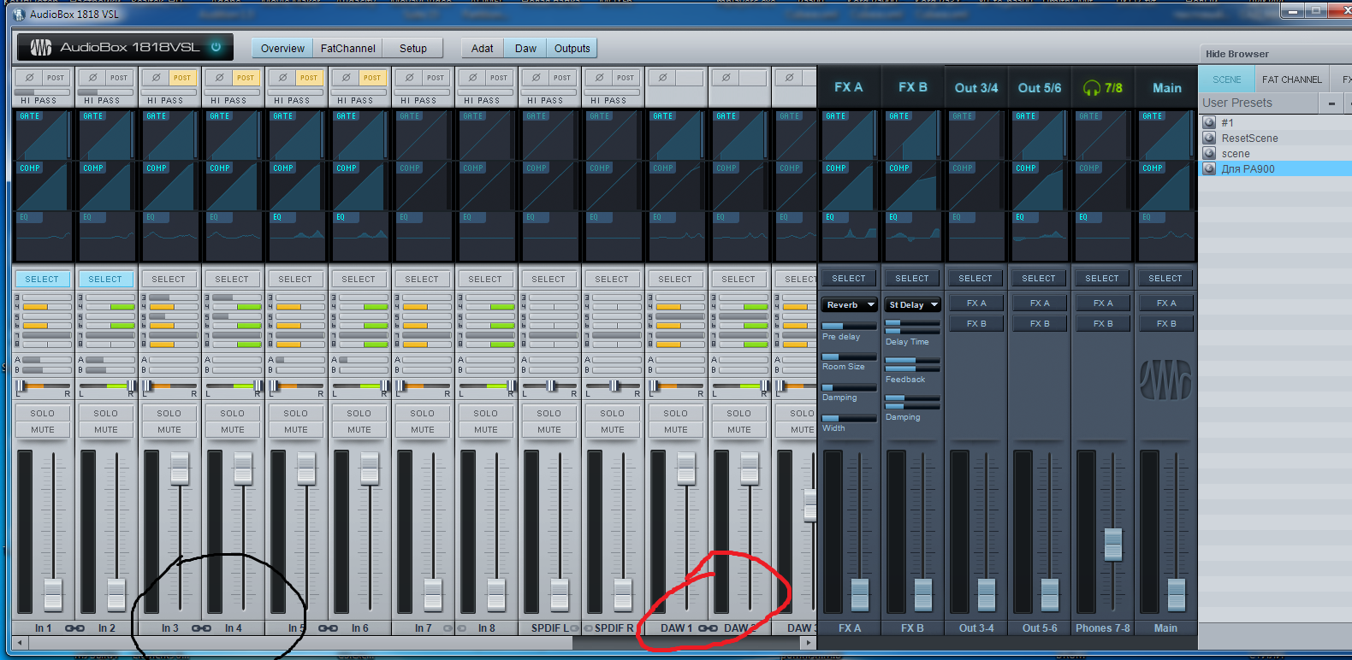Click the FX B send button on the Out 3-4 bus
1352x660 pixels.
point(976,324)
